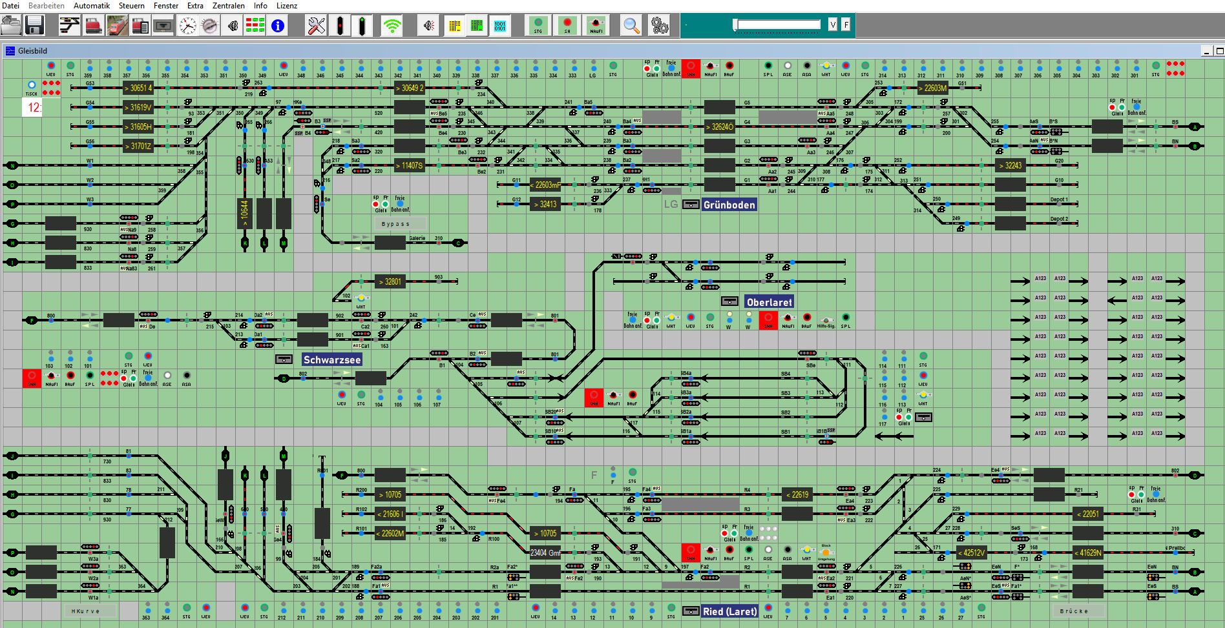This screenshot has width=1225, height=628.
Task: Select train field 22603M
Action: [933, 88]
